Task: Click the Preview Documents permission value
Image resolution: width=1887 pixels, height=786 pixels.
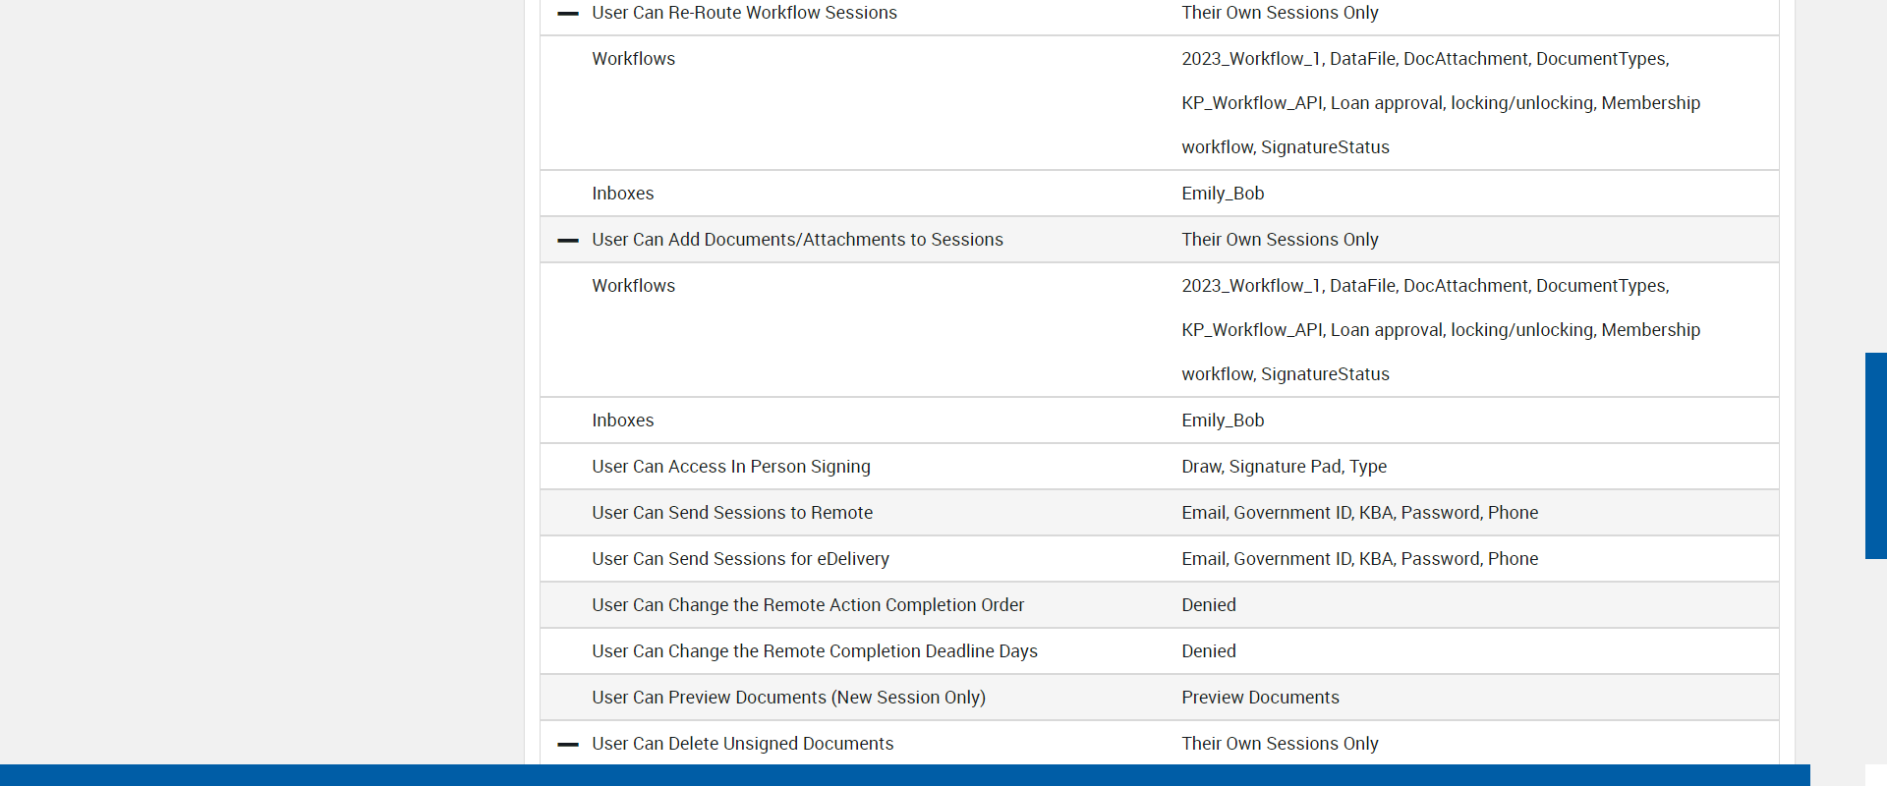Action: (1260, 698)
